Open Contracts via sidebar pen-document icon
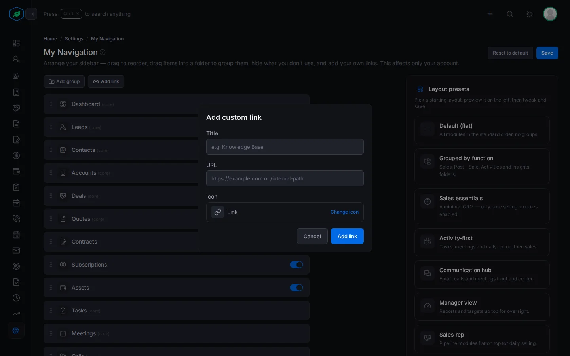570x356 pixels. pos(16,140)
